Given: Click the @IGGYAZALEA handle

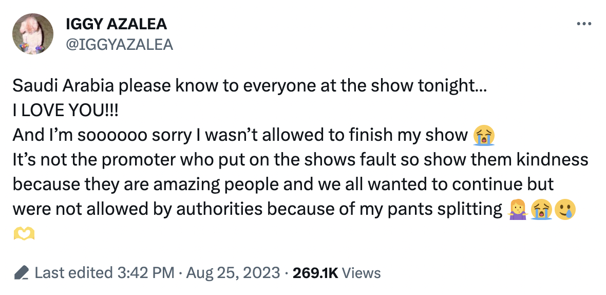Looking at the screenshot, I should (x=120, y=45).
